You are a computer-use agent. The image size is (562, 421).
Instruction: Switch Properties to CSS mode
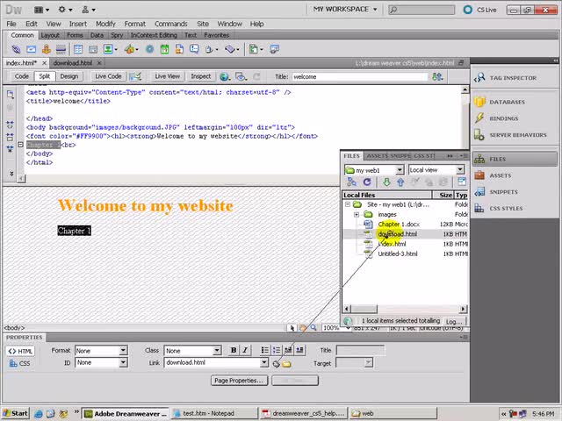[x=20, y=363]
